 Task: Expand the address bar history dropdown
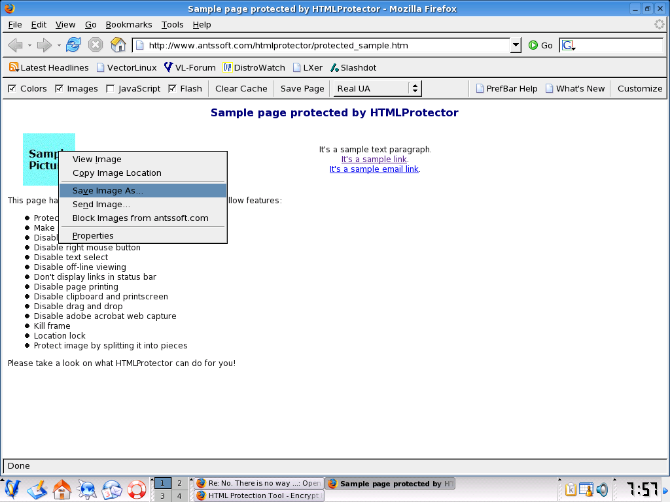pyautogui.click(x=516, y=45)
